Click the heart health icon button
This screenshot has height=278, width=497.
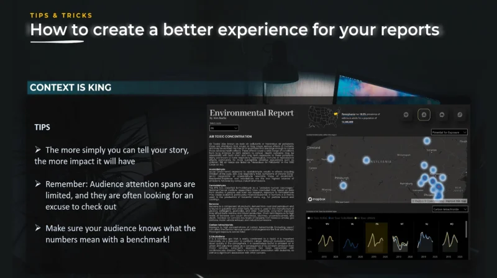coord(406,115)
